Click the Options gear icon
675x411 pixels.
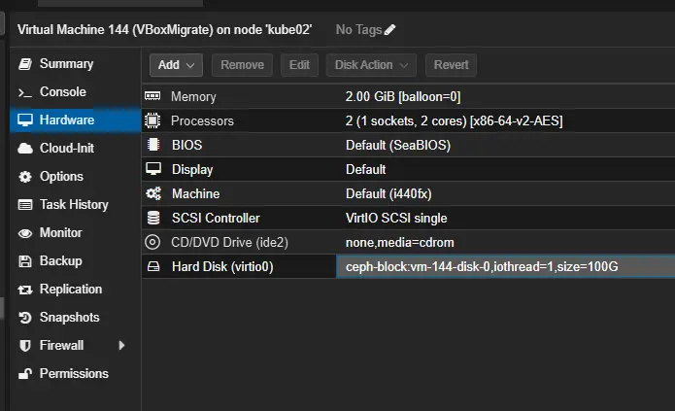point(25,177)
